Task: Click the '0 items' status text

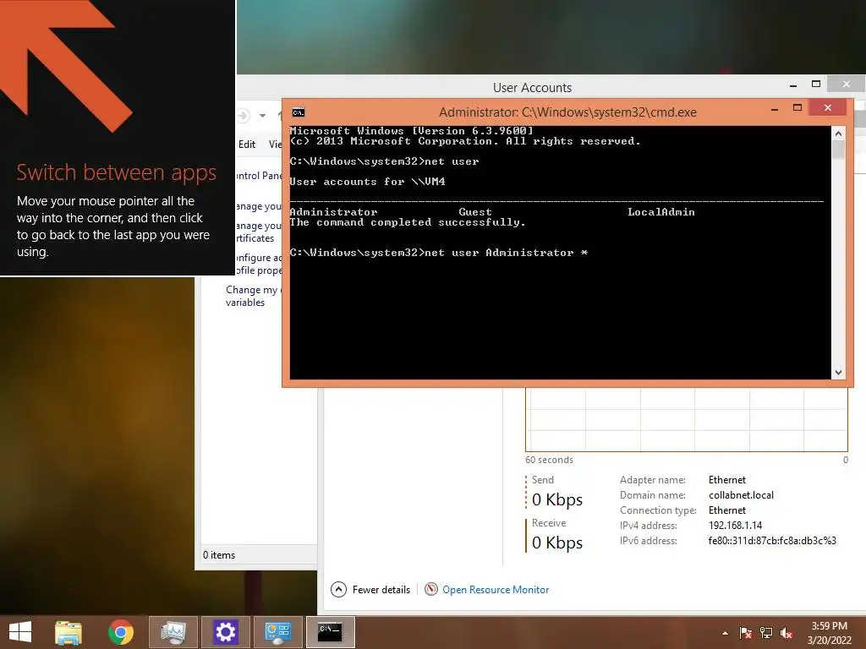Action: [219, 555]
